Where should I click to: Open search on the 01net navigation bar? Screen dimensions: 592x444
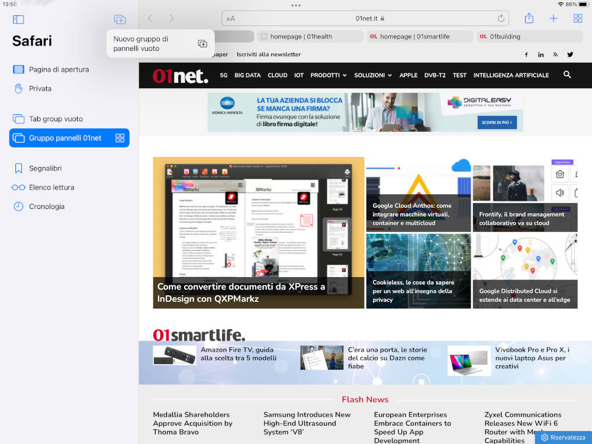567,75
